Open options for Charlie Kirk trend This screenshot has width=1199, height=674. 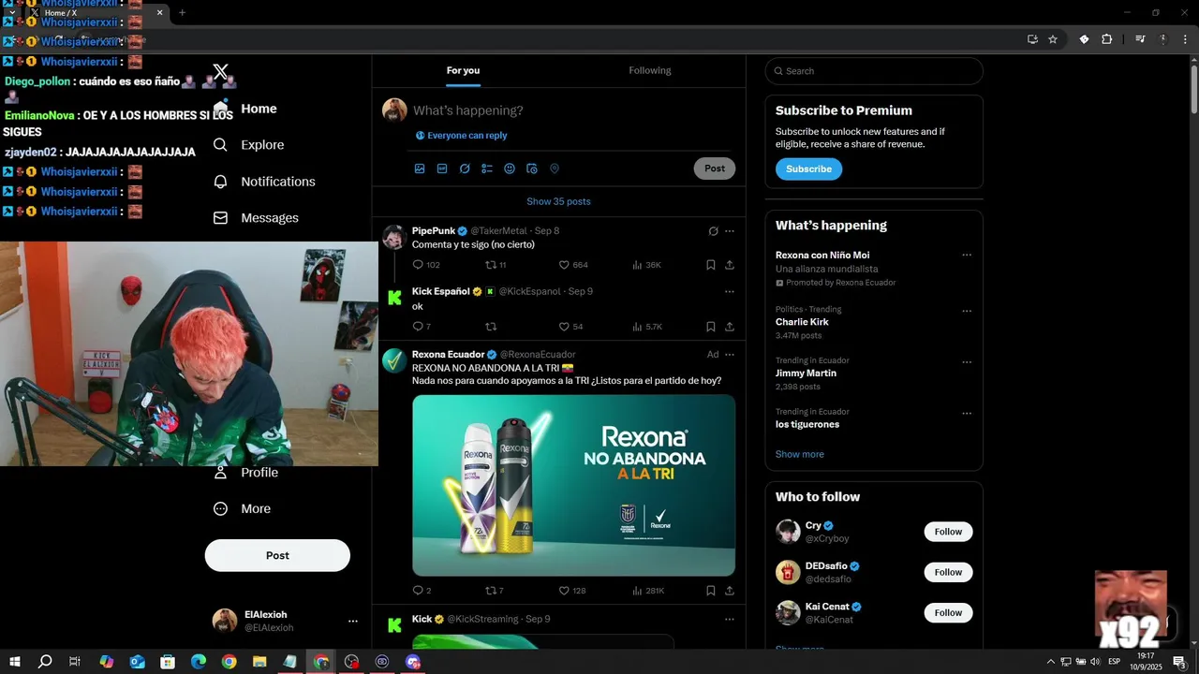967,311
